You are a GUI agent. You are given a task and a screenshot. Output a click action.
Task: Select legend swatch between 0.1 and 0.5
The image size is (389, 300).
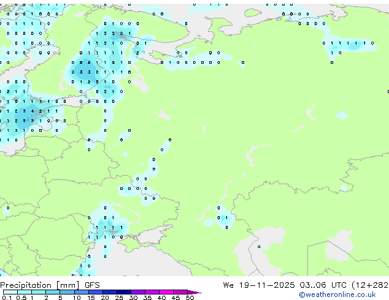pyautogui.click(x=10, y=292)
